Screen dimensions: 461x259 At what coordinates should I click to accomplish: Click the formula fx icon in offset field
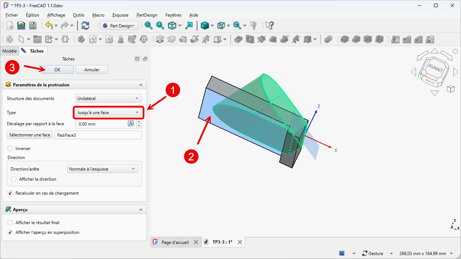(131, 124)
